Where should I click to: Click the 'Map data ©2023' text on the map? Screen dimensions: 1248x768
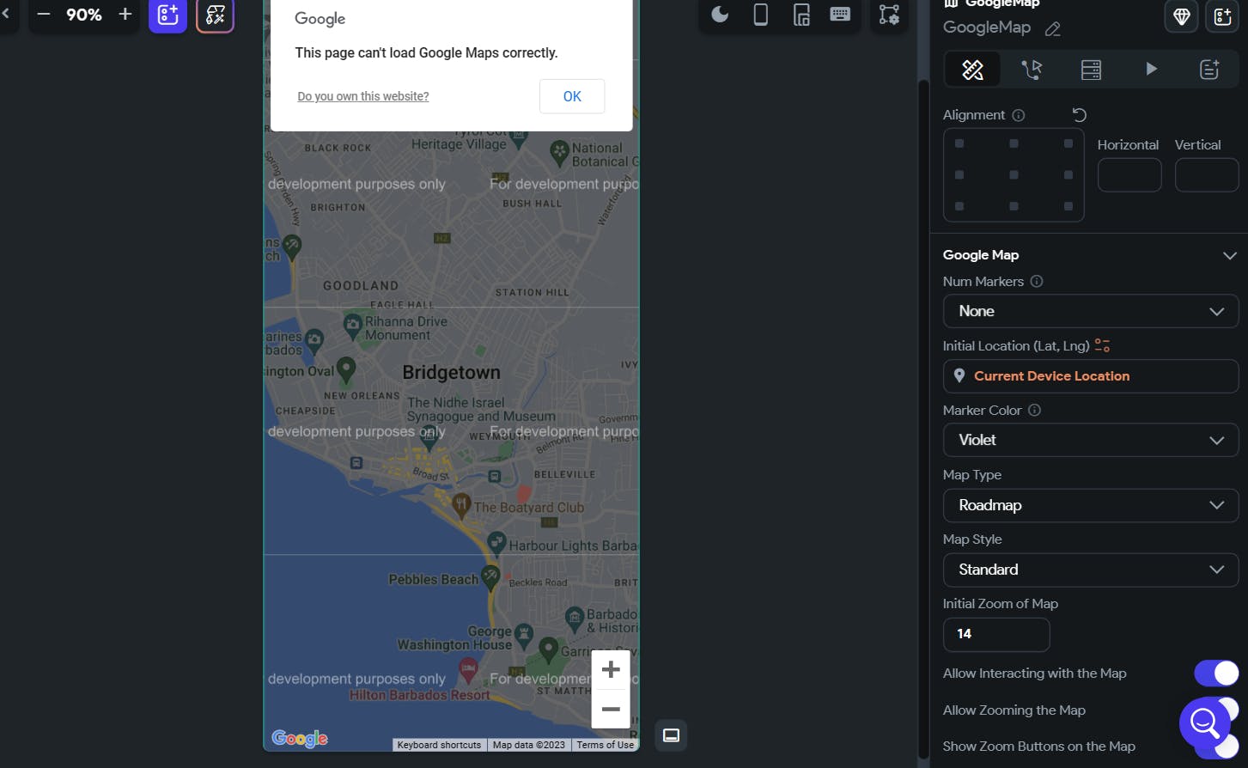(x=529, y=745)
